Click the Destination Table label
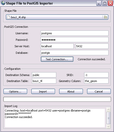Viewport: 114px width, 132px height. [17, 81]
